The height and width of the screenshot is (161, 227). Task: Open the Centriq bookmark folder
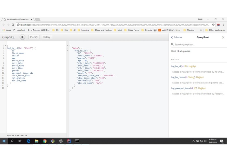coord(147,30)
